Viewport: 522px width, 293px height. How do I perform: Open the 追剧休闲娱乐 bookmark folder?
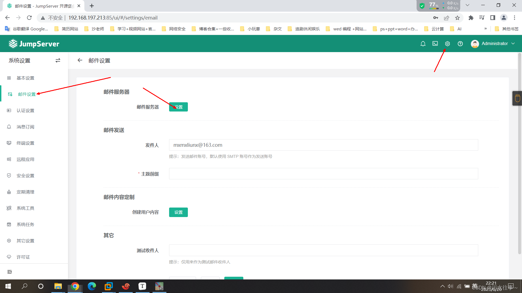pyautogui.click(x=304, y=29)
